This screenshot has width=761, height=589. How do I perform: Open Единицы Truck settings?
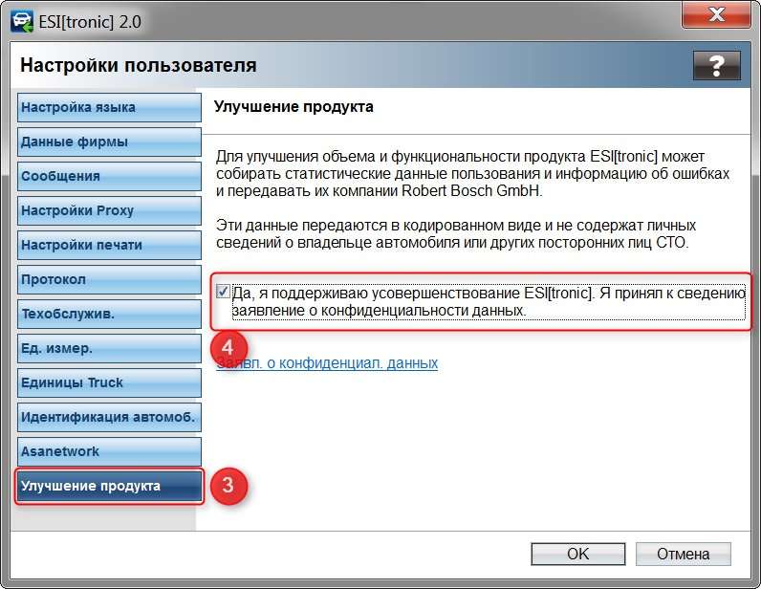(x=109, y=382)
